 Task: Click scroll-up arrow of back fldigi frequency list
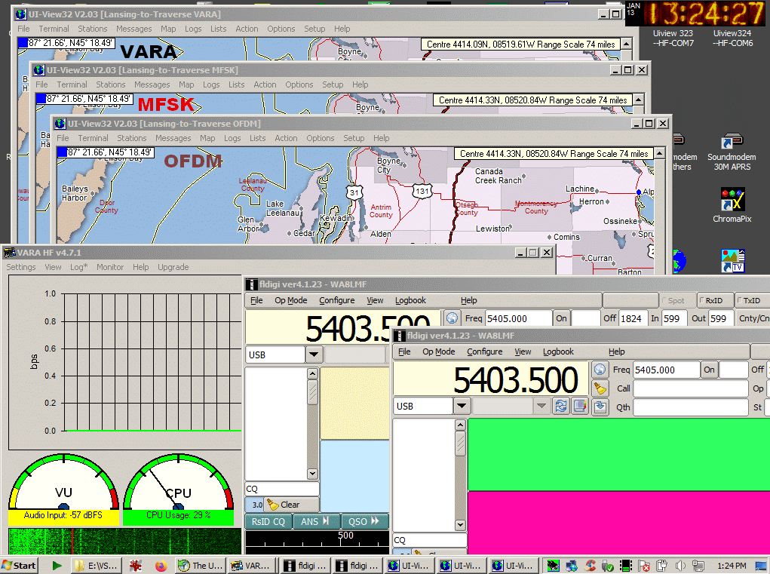coord(312,373)
